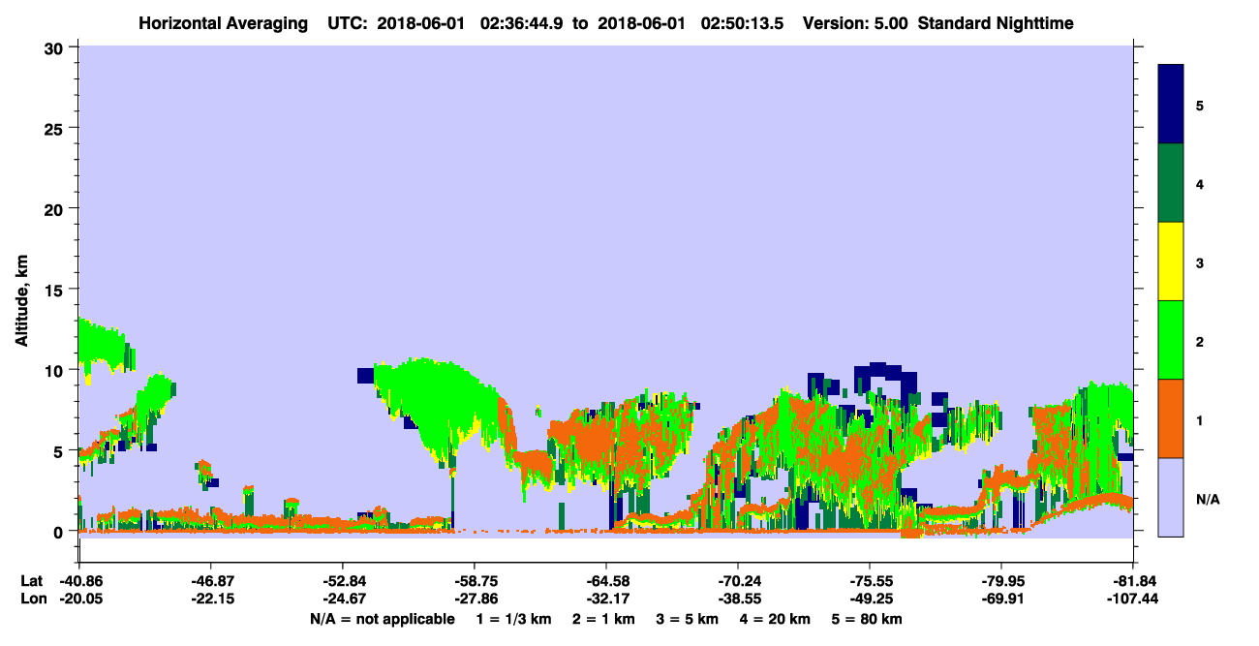Click the legend number 4 label

click(1199, 183)
